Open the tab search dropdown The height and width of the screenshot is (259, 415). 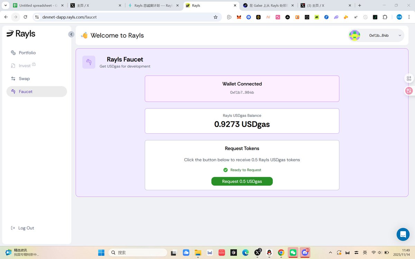[6, 6]
